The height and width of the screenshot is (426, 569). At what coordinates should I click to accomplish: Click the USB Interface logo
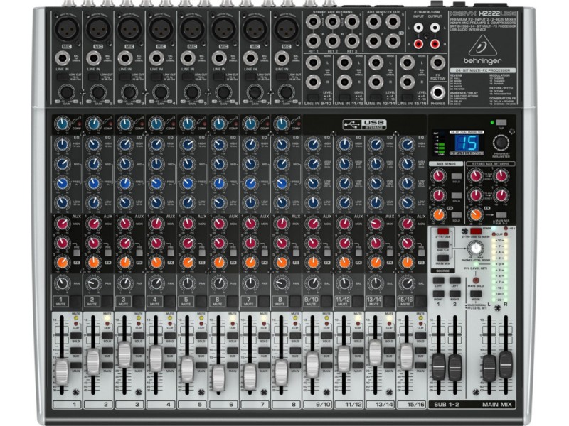pyautogui.click(x=364, y=124)
